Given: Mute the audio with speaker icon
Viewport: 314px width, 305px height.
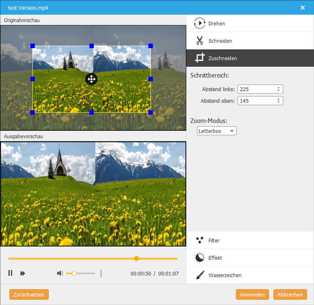Looking at the screenshot, I should pyautogui.click(x=60, y=273).
